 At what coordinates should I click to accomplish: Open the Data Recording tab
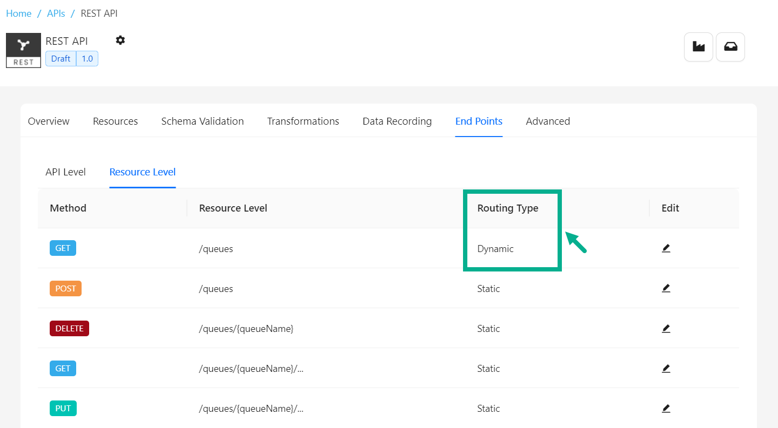click(397, 121)
